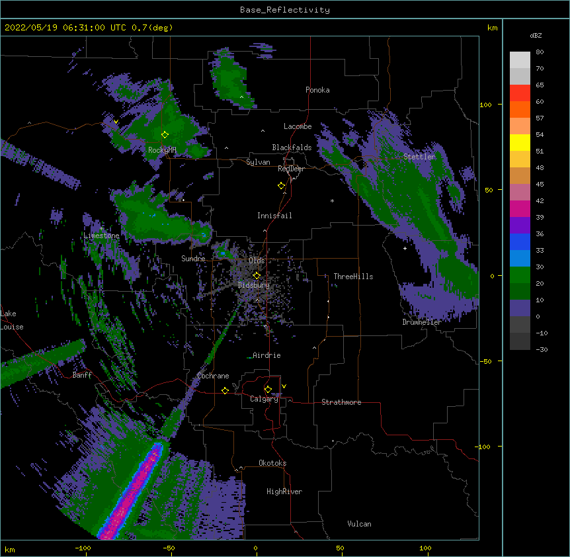This screenshot has width=570, height=557.
Task: Click the RedDeer city label
Action: (x=291, y=169)
